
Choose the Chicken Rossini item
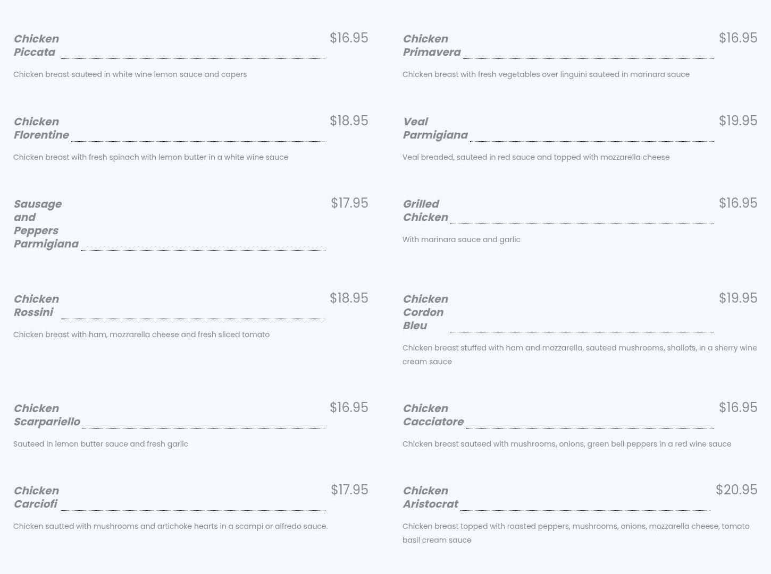point(36,306)
